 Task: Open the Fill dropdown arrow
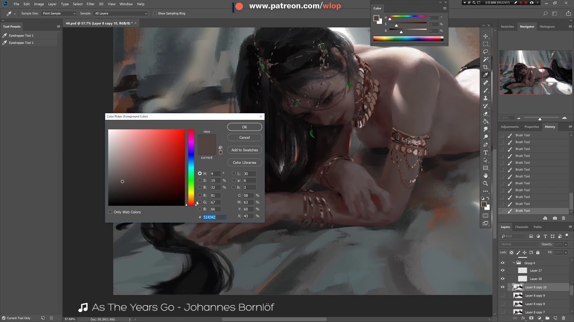pyautogui.click(x=566, y=252)
